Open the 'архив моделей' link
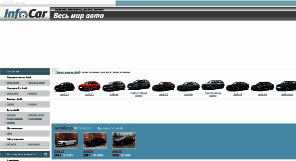The image size is (296, 161). coord(14,119)
